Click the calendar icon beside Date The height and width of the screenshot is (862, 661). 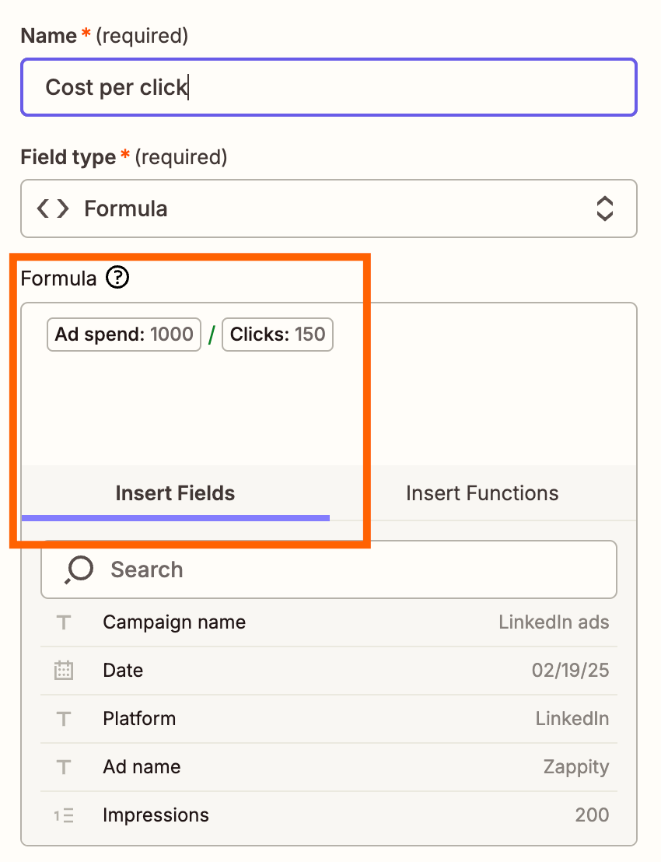coord(64,671)
